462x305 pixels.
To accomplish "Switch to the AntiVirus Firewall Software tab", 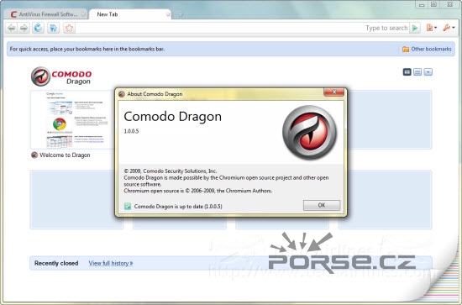I will (x=45, y=14).
